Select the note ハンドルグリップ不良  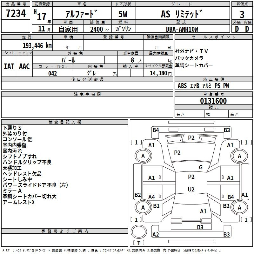[x=27, y=162]
